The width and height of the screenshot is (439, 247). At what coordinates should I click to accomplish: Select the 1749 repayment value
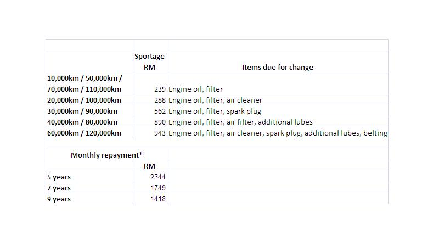[149, 188]
